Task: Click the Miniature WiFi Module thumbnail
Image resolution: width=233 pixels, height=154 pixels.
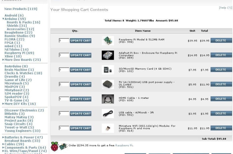Action: pos(108,128)
